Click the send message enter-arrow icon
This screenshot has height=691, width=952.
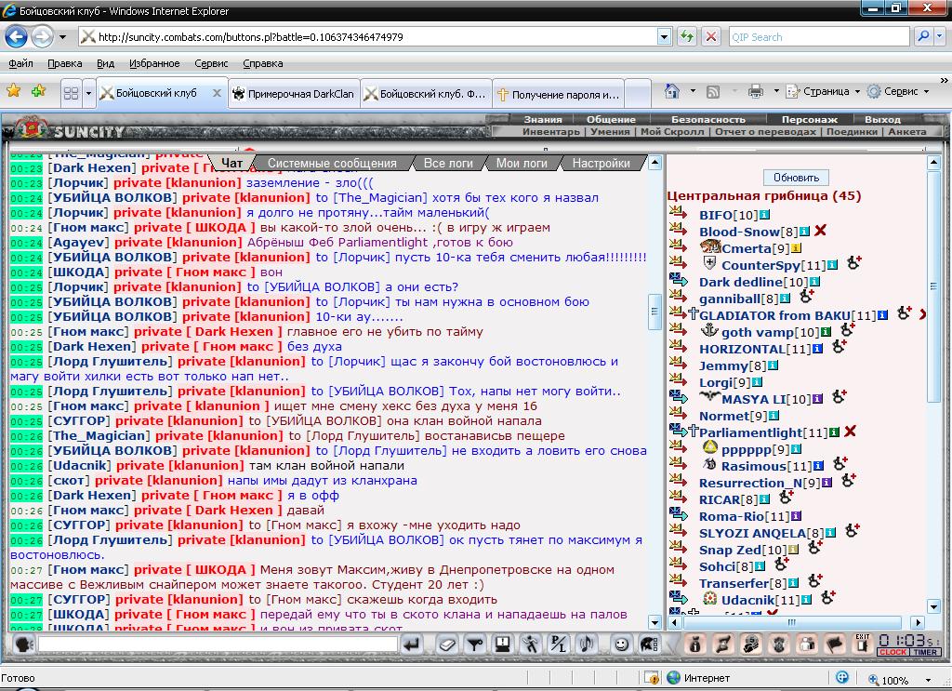pyautogui.click(x=411, y=644)
